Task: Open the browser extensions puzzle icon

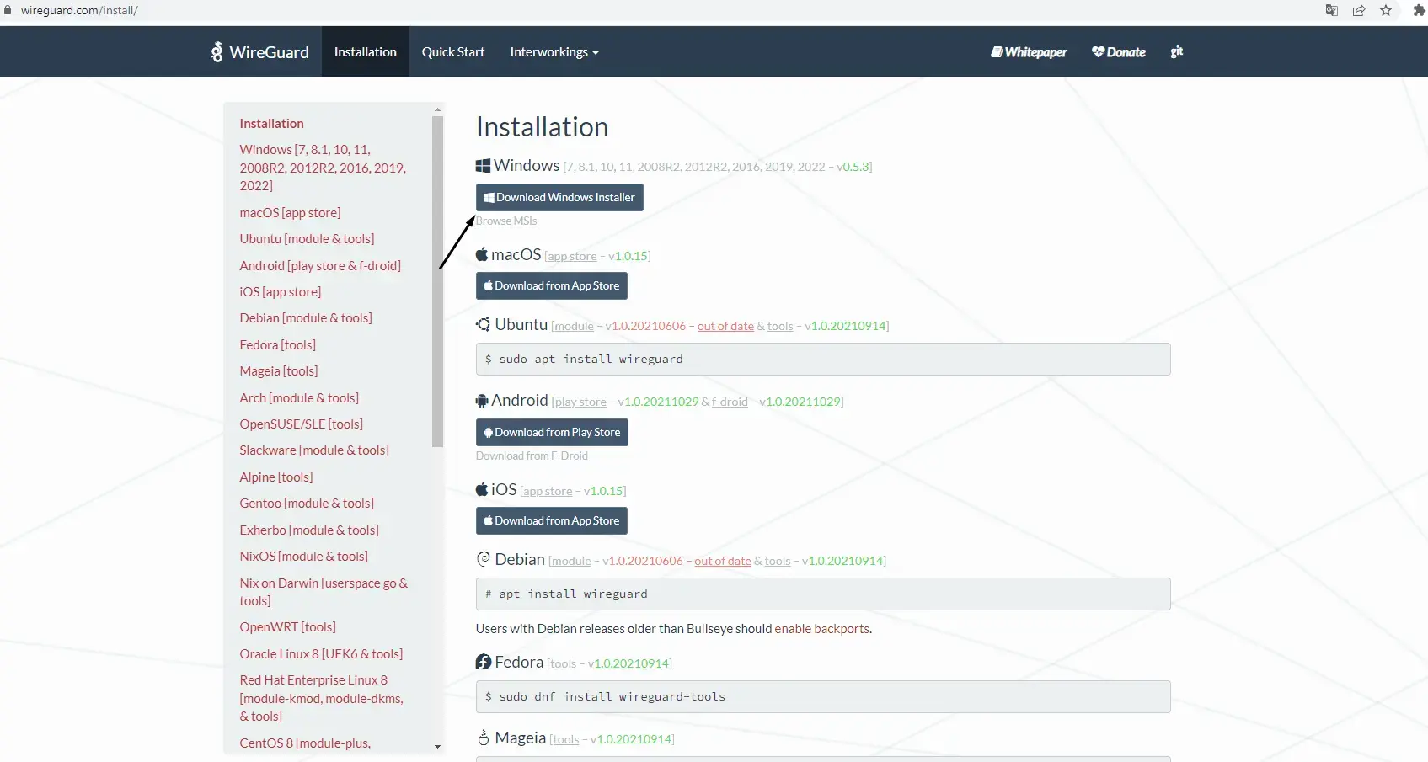Action: (1419, 10)
